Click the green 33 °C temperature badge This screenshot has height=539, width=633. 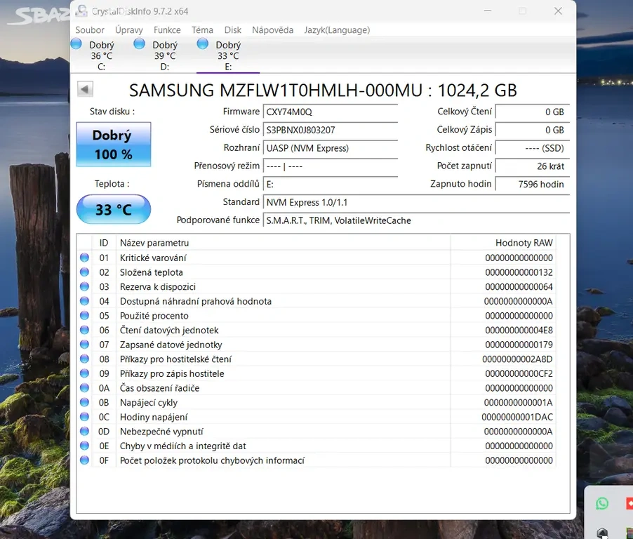tap(113, 209)
